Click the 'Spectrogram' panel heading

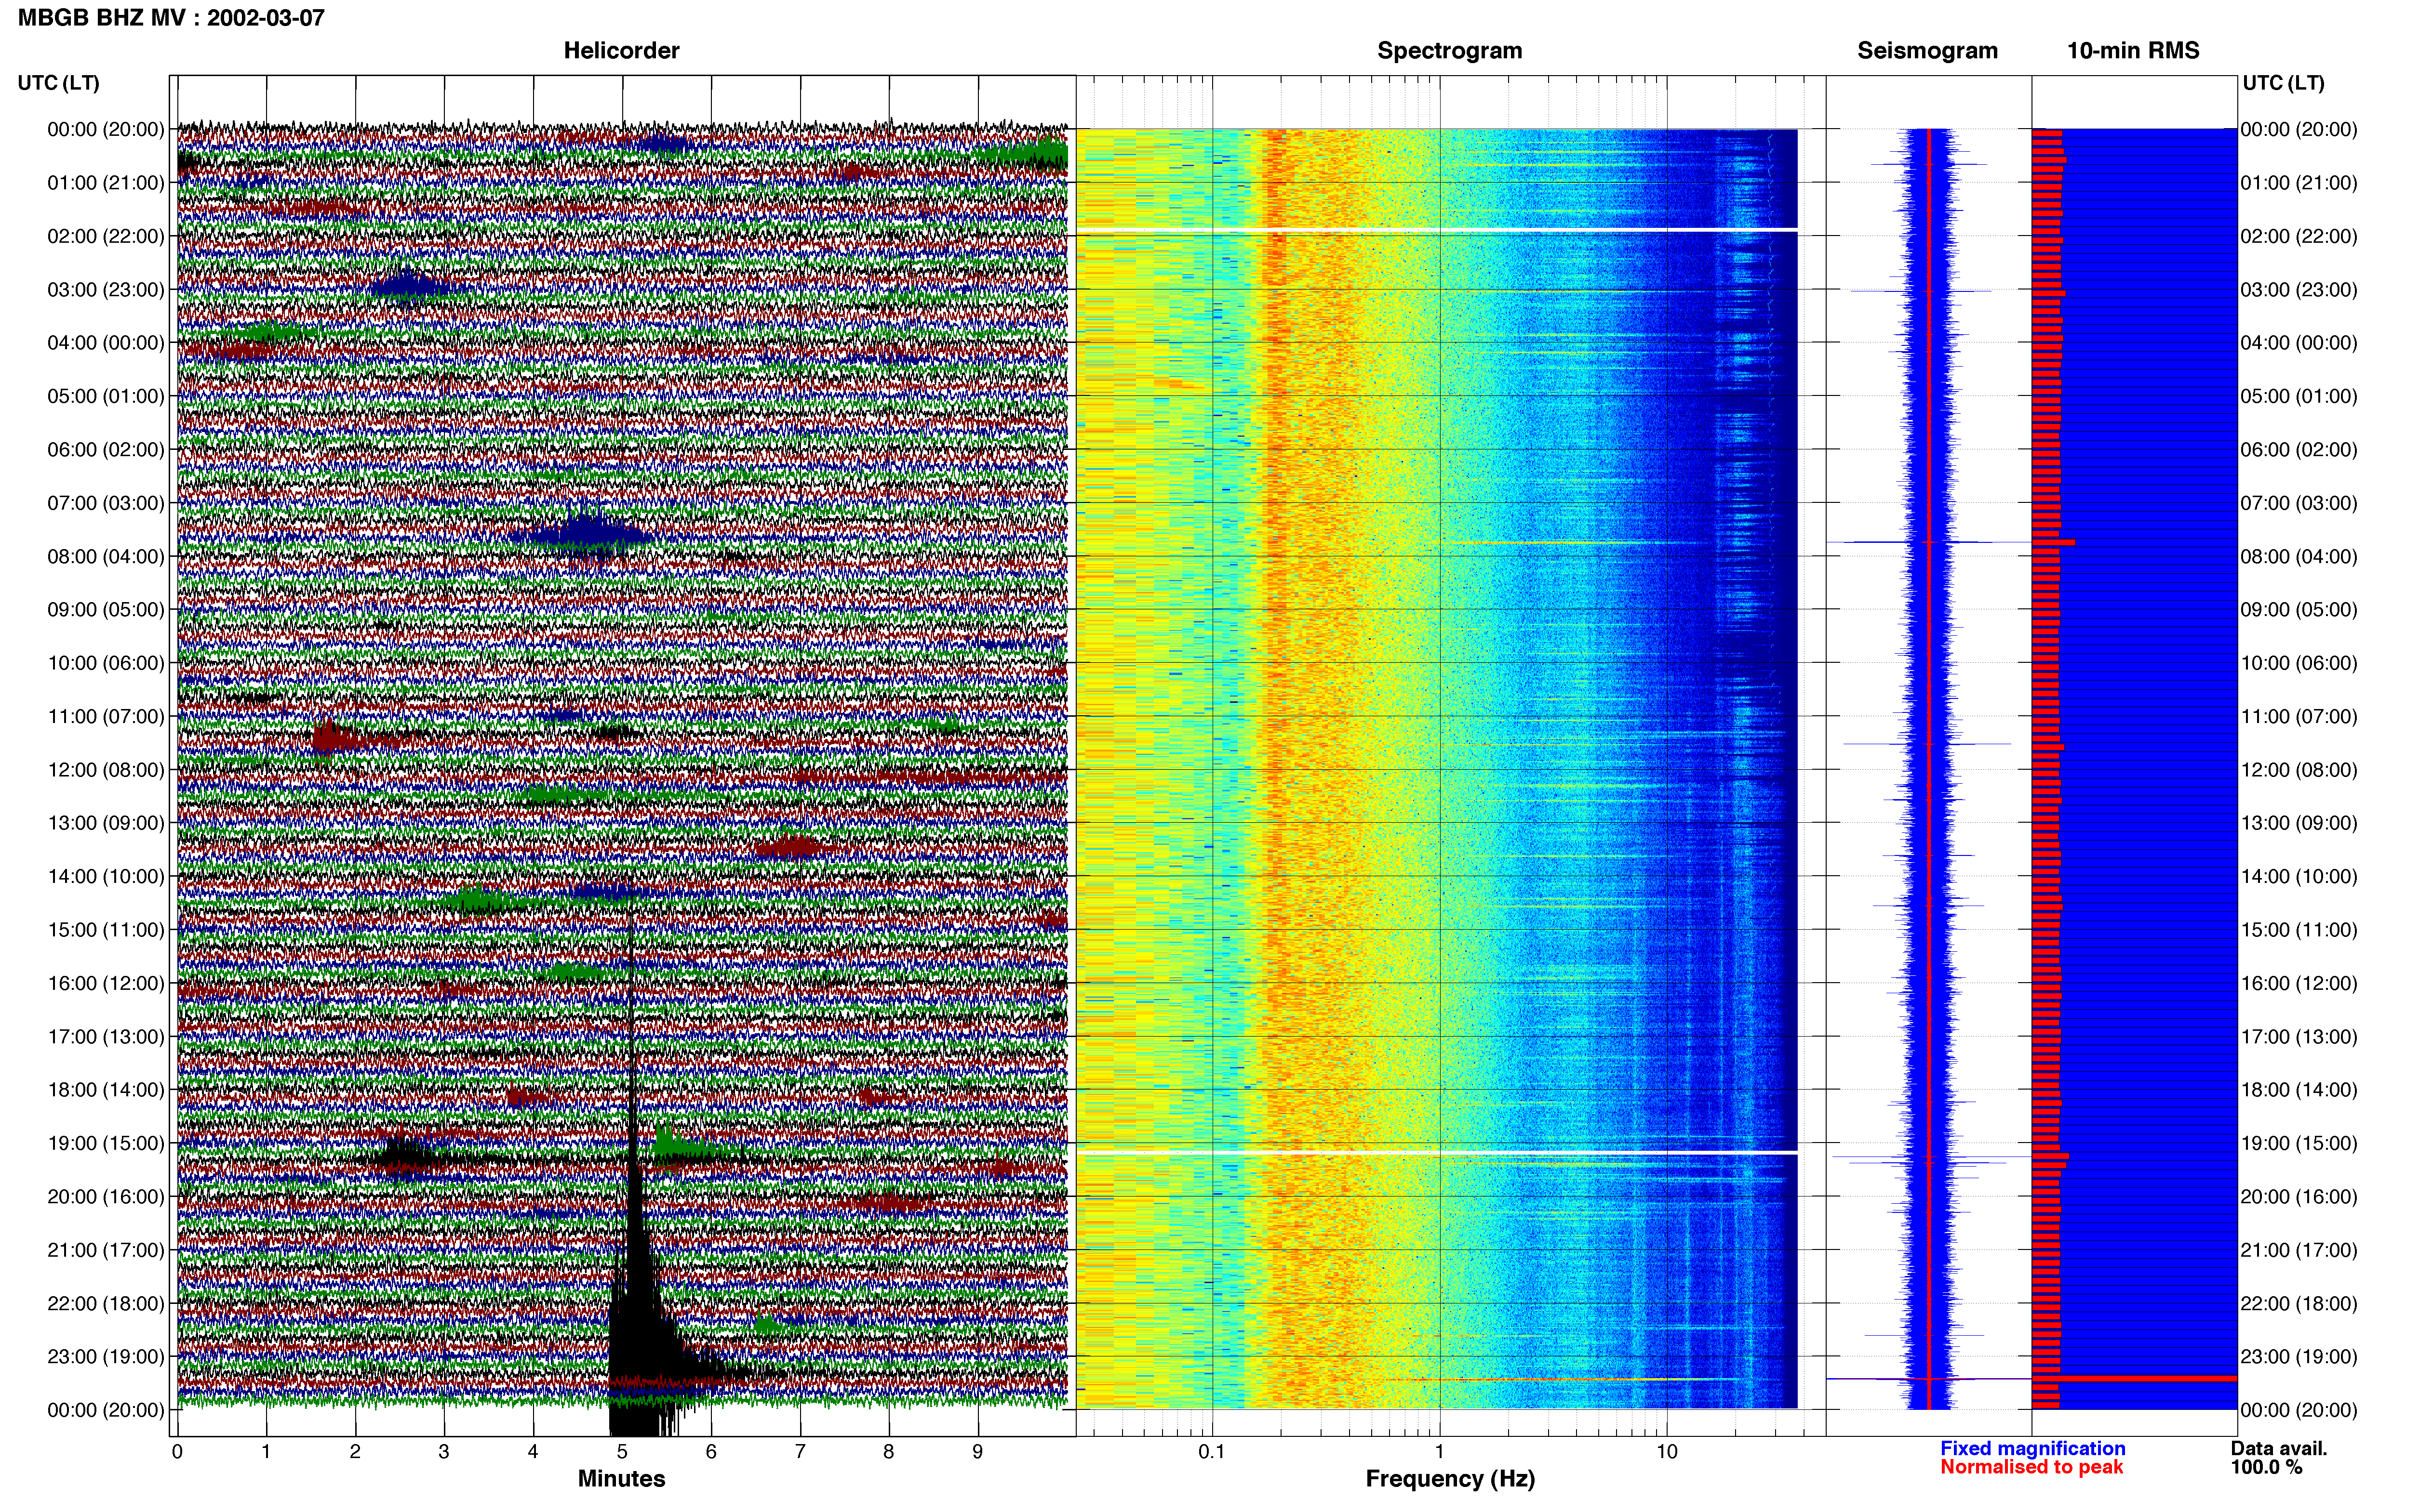[1450, 50]
